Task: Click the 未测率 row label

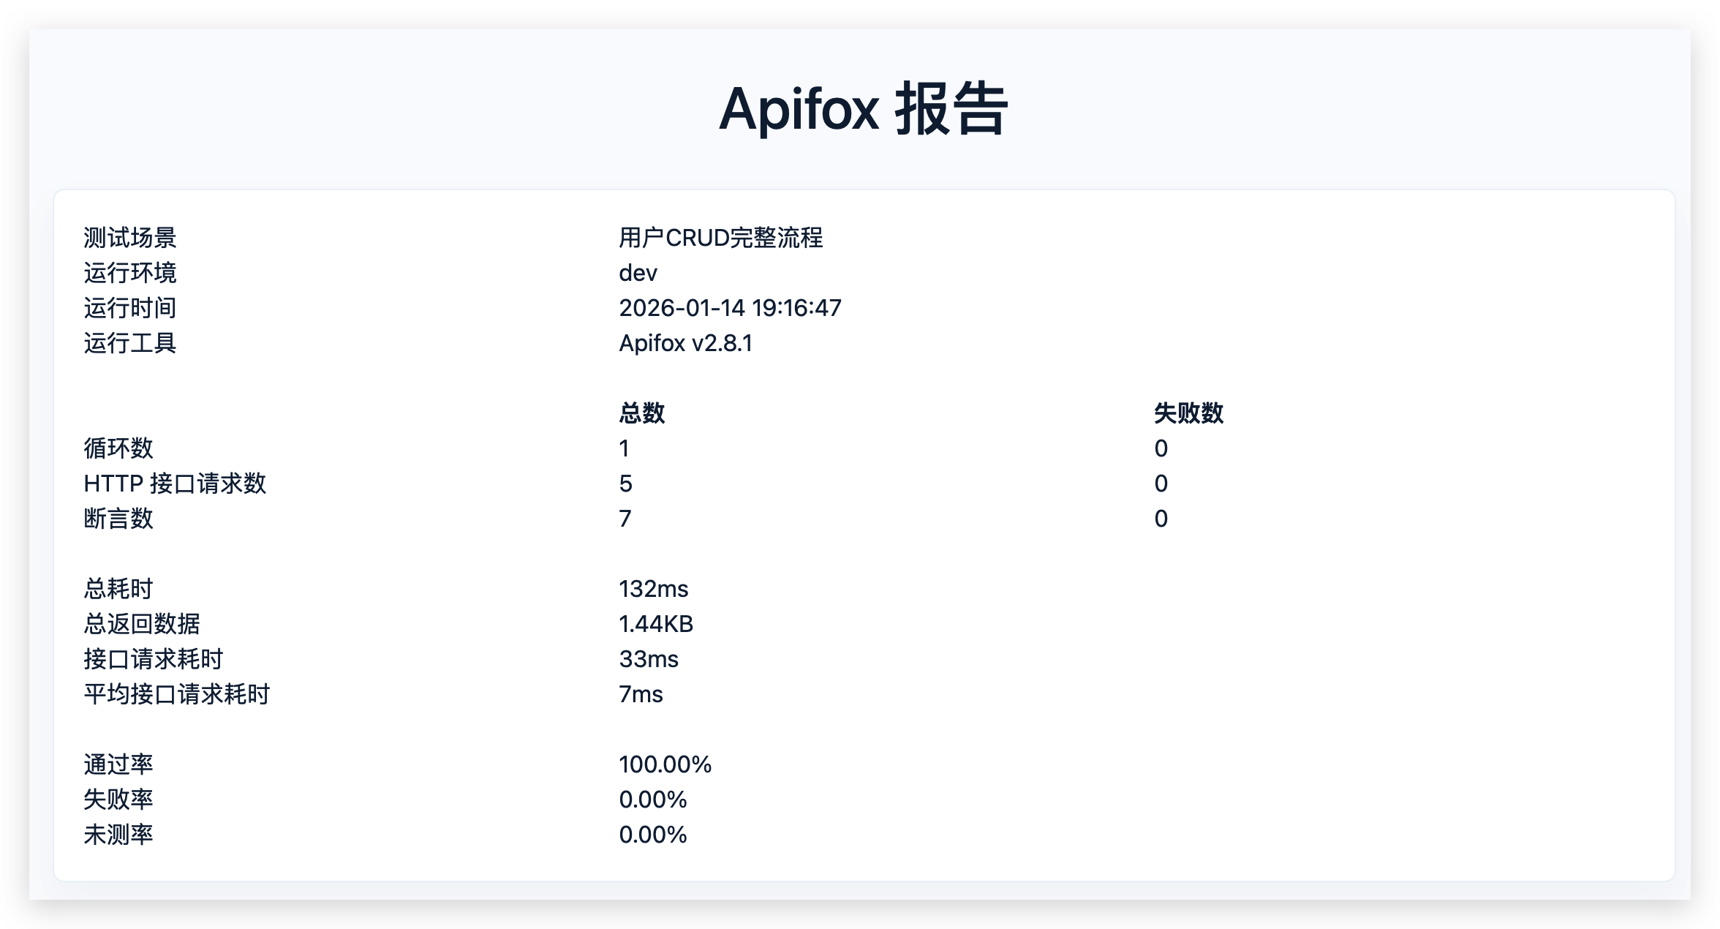Action: click(x=118, y=835)
